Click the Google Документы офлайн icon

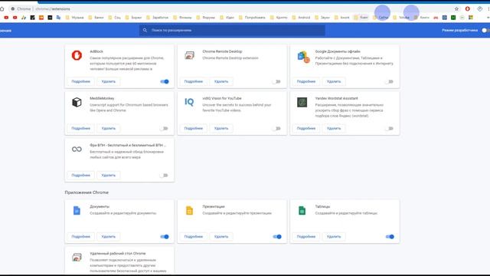tap(303, 57)
